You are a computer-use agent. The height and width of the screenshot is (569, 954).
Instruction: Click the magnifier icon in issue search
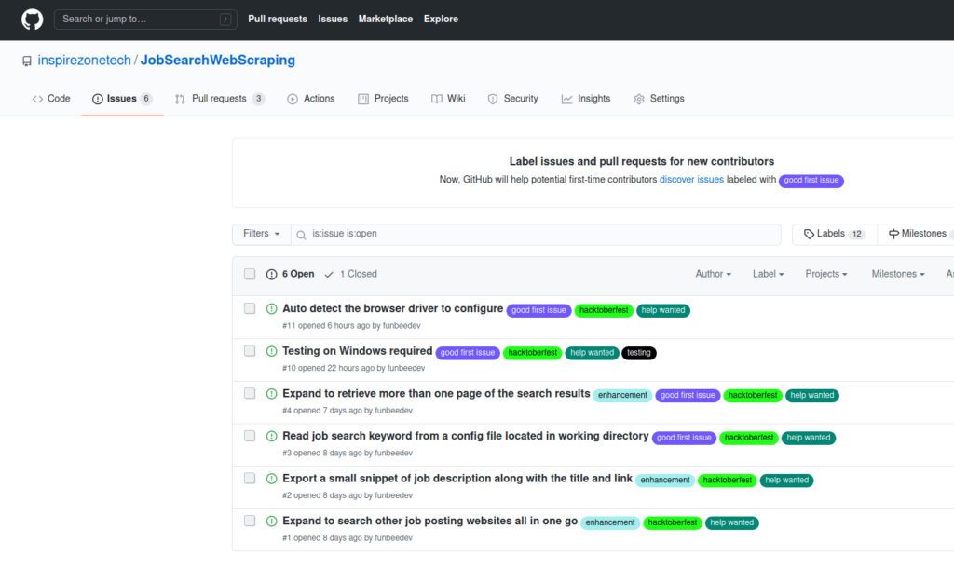pyautogui.click(x=301, y=235)
